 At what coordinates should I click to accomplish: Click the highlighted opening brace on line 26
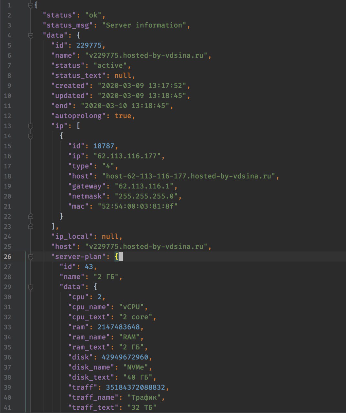click(117, 257)
